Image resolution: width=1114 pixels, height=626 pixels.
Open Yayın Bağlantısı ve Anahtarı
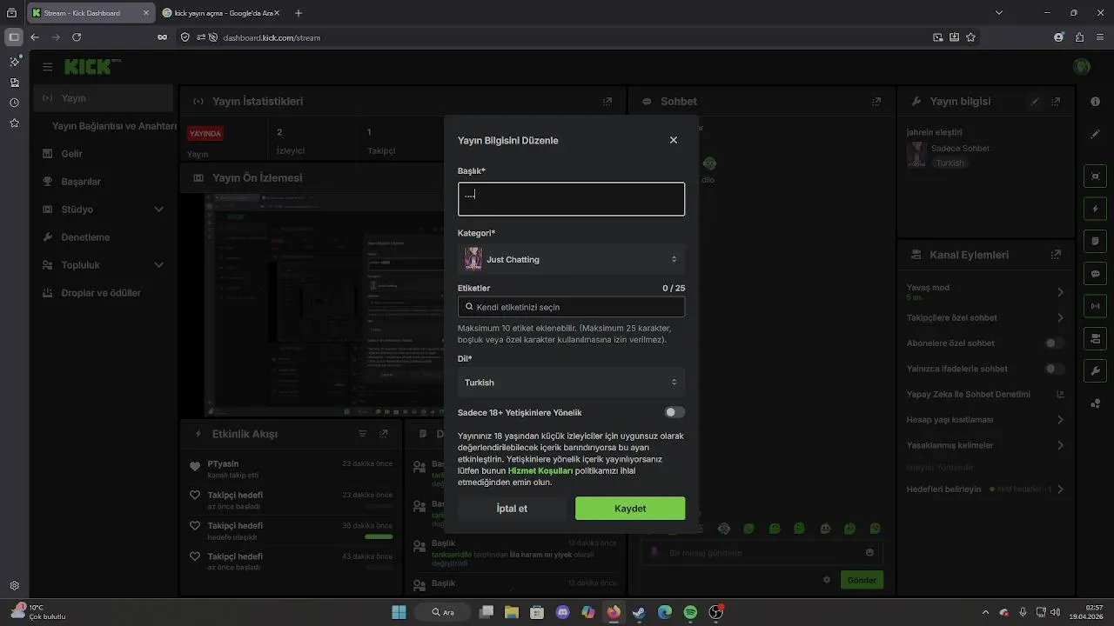[114, 126]
